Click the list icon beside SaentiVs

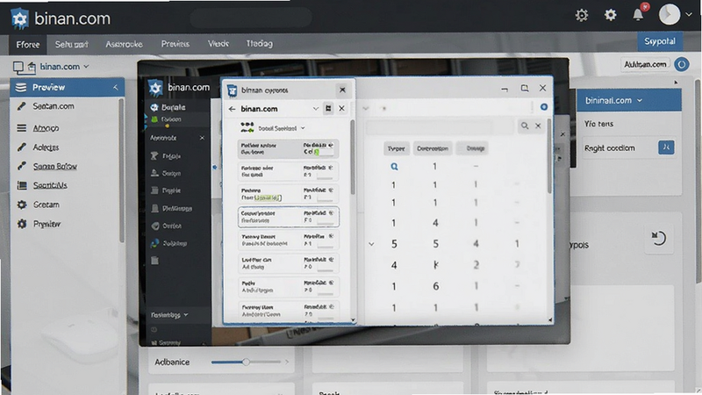tap(21, 185)
